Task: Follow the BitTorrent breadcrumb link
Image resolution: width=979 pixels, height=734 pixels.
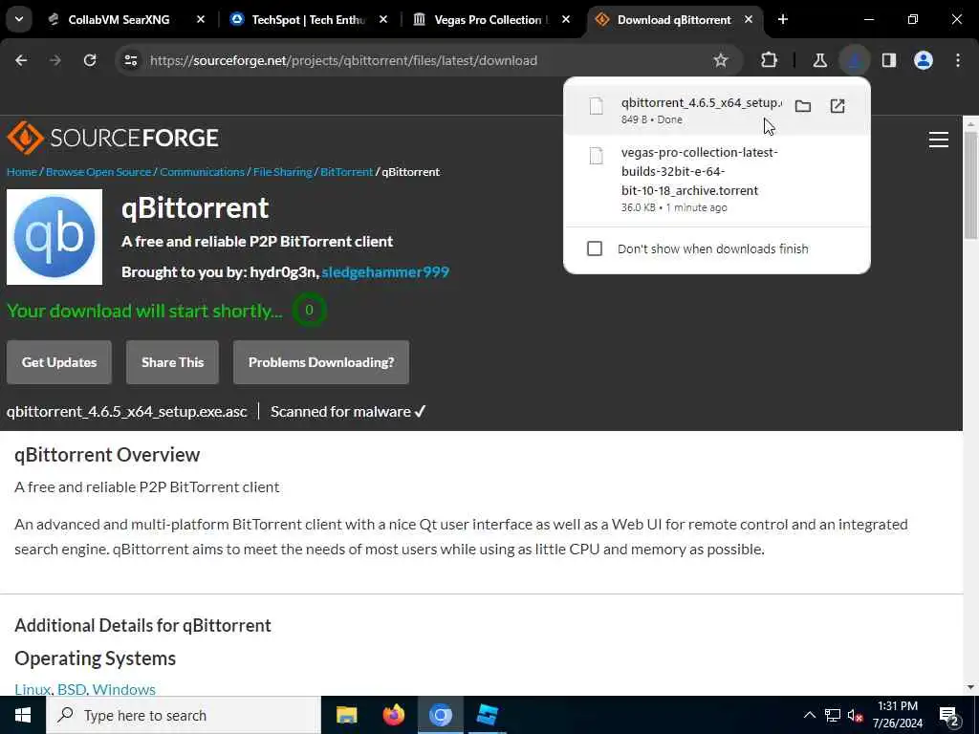Action: point(346,172)
